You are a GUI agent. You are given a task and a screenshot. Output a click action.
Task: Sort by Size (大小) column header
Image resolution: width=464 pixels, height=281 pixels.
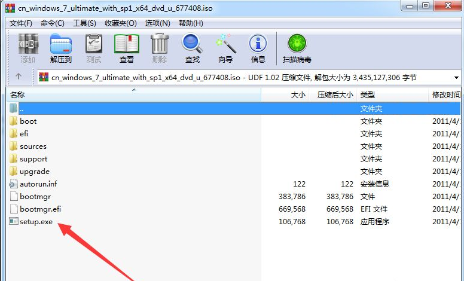pyautogui.click(x=285, y=94)
